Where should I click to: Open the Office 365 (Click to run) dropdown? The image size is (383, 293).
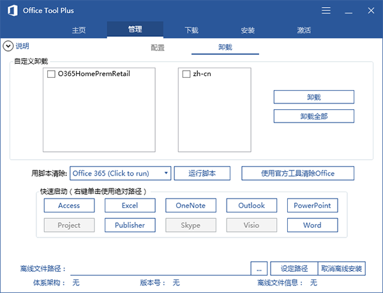[121, 174]
